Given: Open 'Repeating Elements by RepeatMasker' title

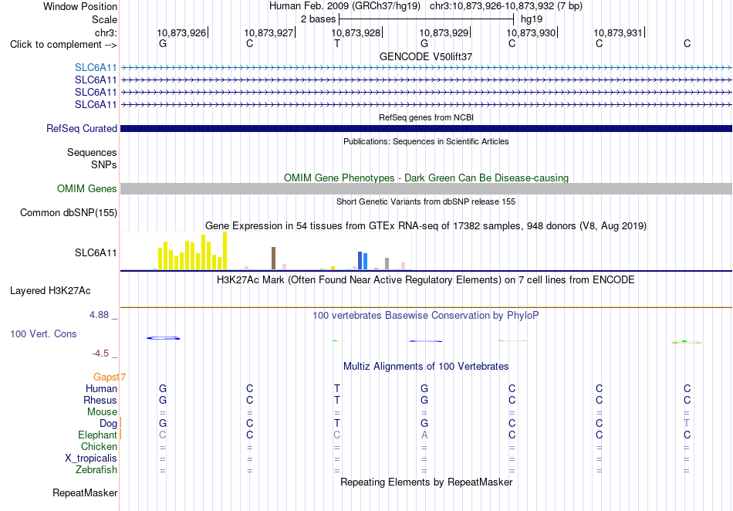Looking at the screenshot, I should coord(426,482).
